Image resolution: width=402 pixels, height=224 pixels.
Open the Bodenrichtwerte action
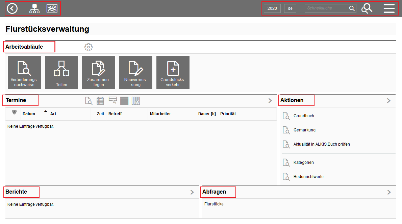point(308,177)
